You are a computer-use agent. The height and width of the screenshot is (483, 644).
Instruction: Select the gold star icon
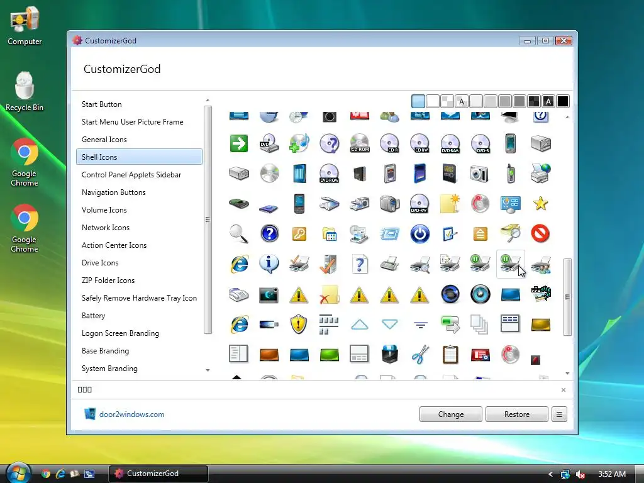[540, 203]
